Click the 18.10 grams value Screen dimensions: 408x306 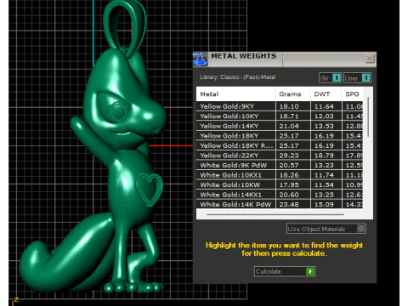[289, 106]
